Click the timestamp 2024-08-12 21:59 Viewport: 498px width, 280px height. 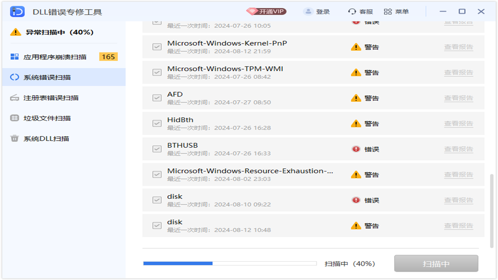click(x=242, y=51)
